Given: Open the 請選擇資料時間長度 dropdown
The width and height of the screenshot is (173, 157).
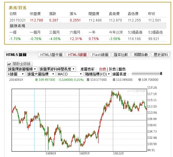Looking at the screenshot, I should [x=57, y=69].
